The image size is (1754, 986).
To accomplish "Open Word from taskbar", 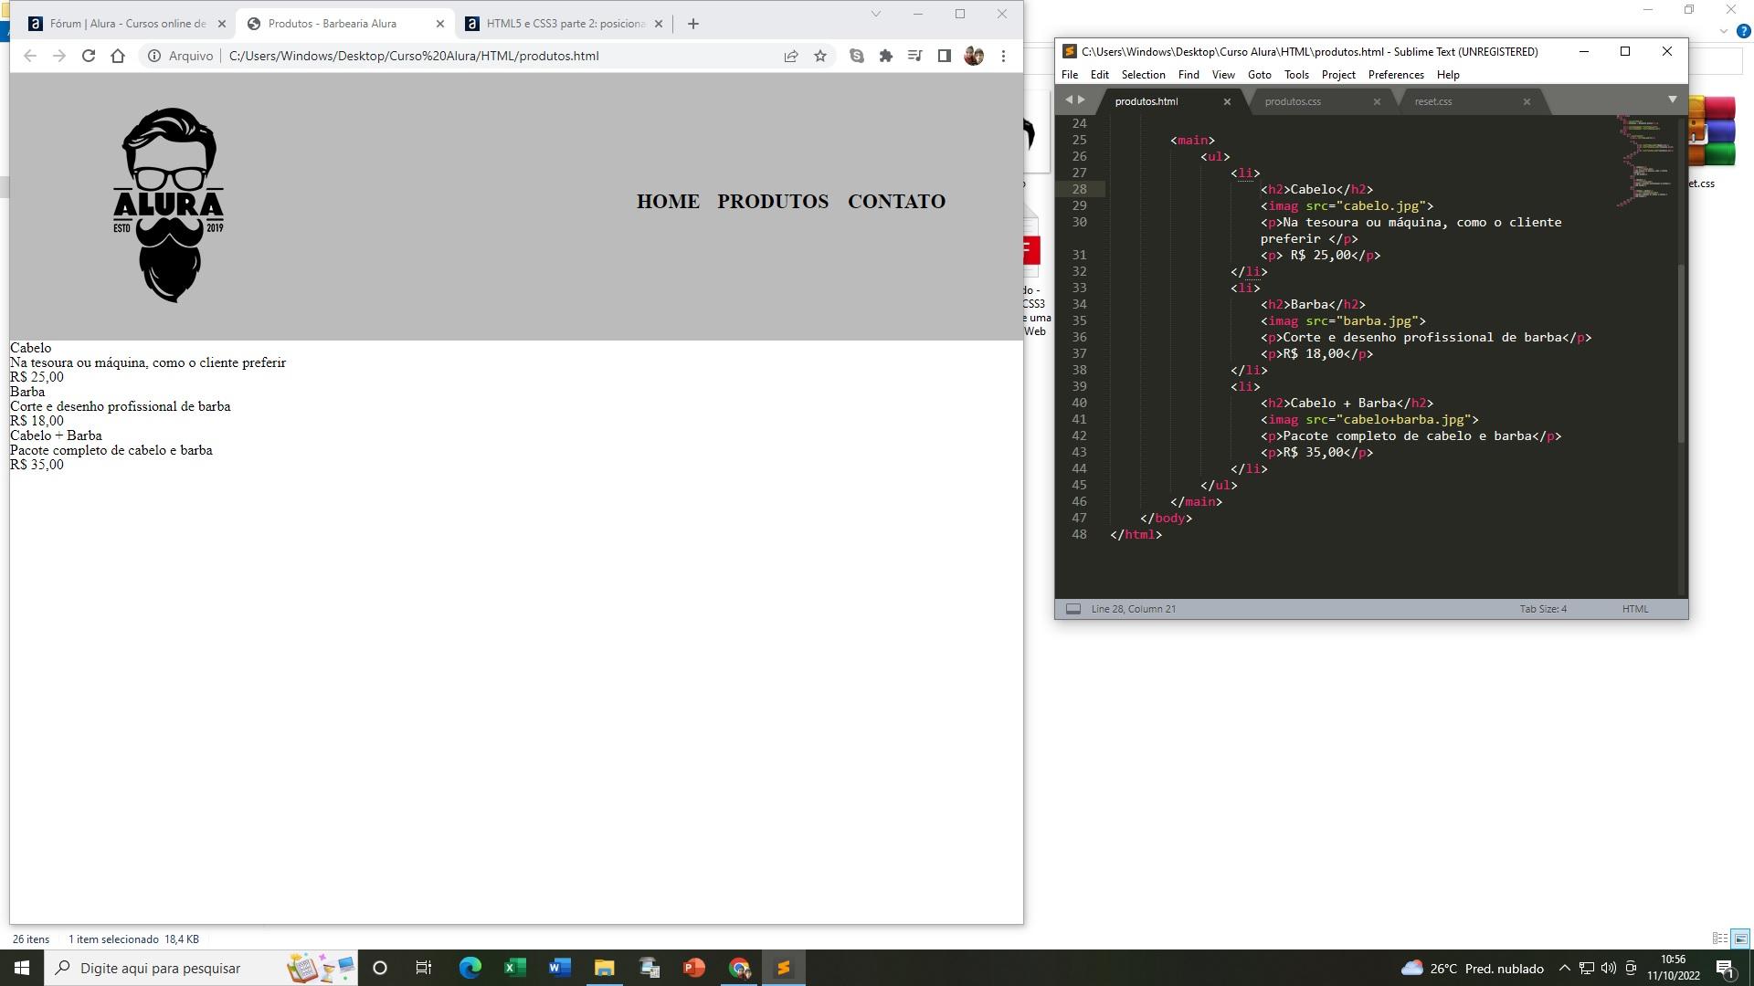I will (x=559, y=968).
